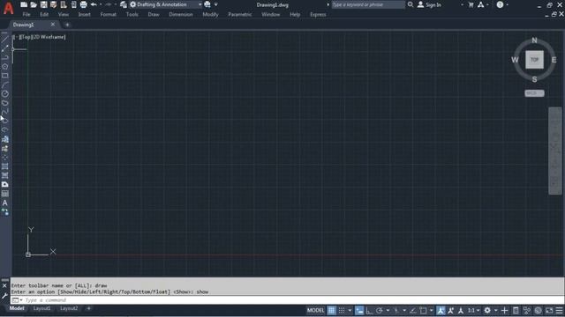This screenshot has width=565, height=317.
Task: Open the Express menu
Action: tap(318, 15)
